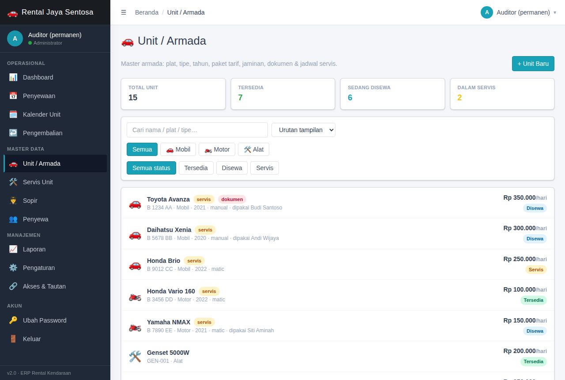Click the hamburger menu icon in top bar
Image resolution: width=565 pixels, height=380 pixels.
124,12
